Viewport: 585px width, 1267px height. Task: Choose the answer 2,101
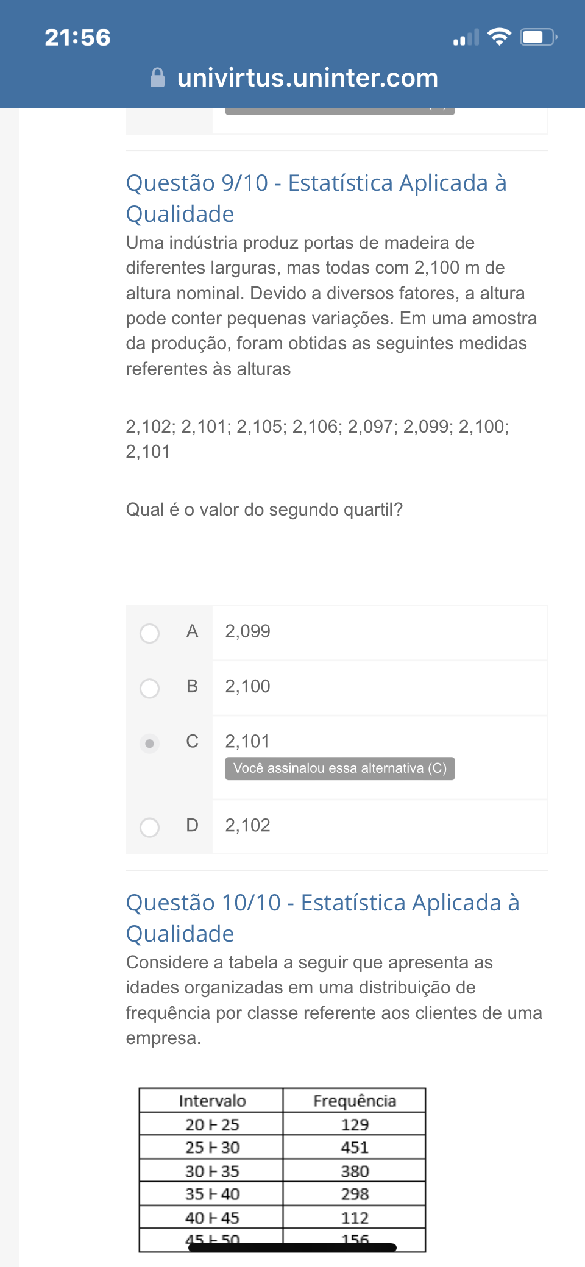(247, 741)
